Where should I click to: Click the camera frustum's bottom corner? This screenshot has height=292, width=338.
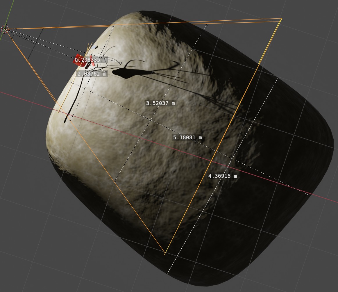165,254
